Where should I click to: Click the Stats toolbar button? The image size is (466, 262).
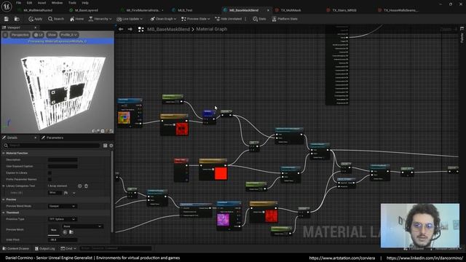tap(259, 19)
